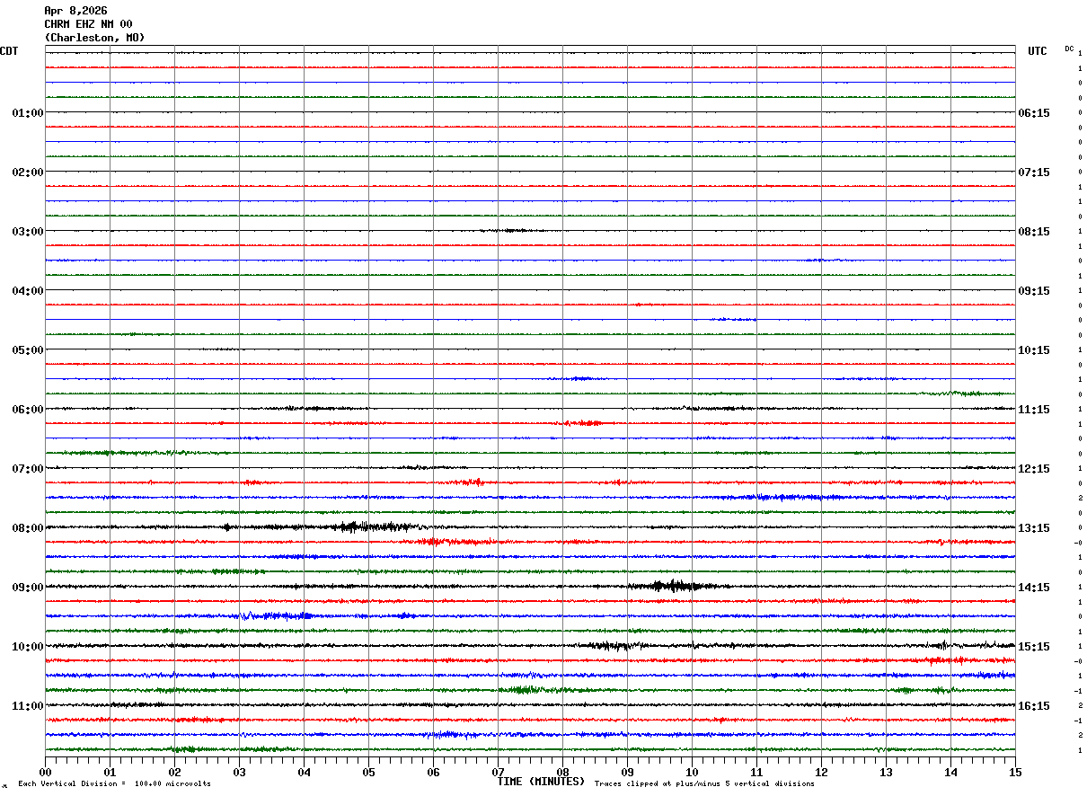Click the (Charleston, MO) location label
The image size is (1087, 796).
tap(94, 38)
